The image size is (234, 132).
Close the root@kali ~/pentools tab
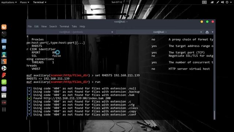112,32
